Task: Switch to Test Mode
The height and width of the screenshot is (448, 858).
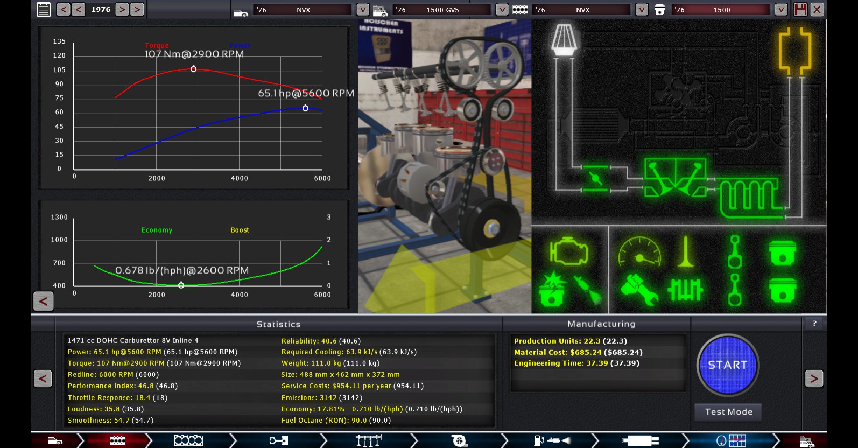Action: click(x=729, y=412)
